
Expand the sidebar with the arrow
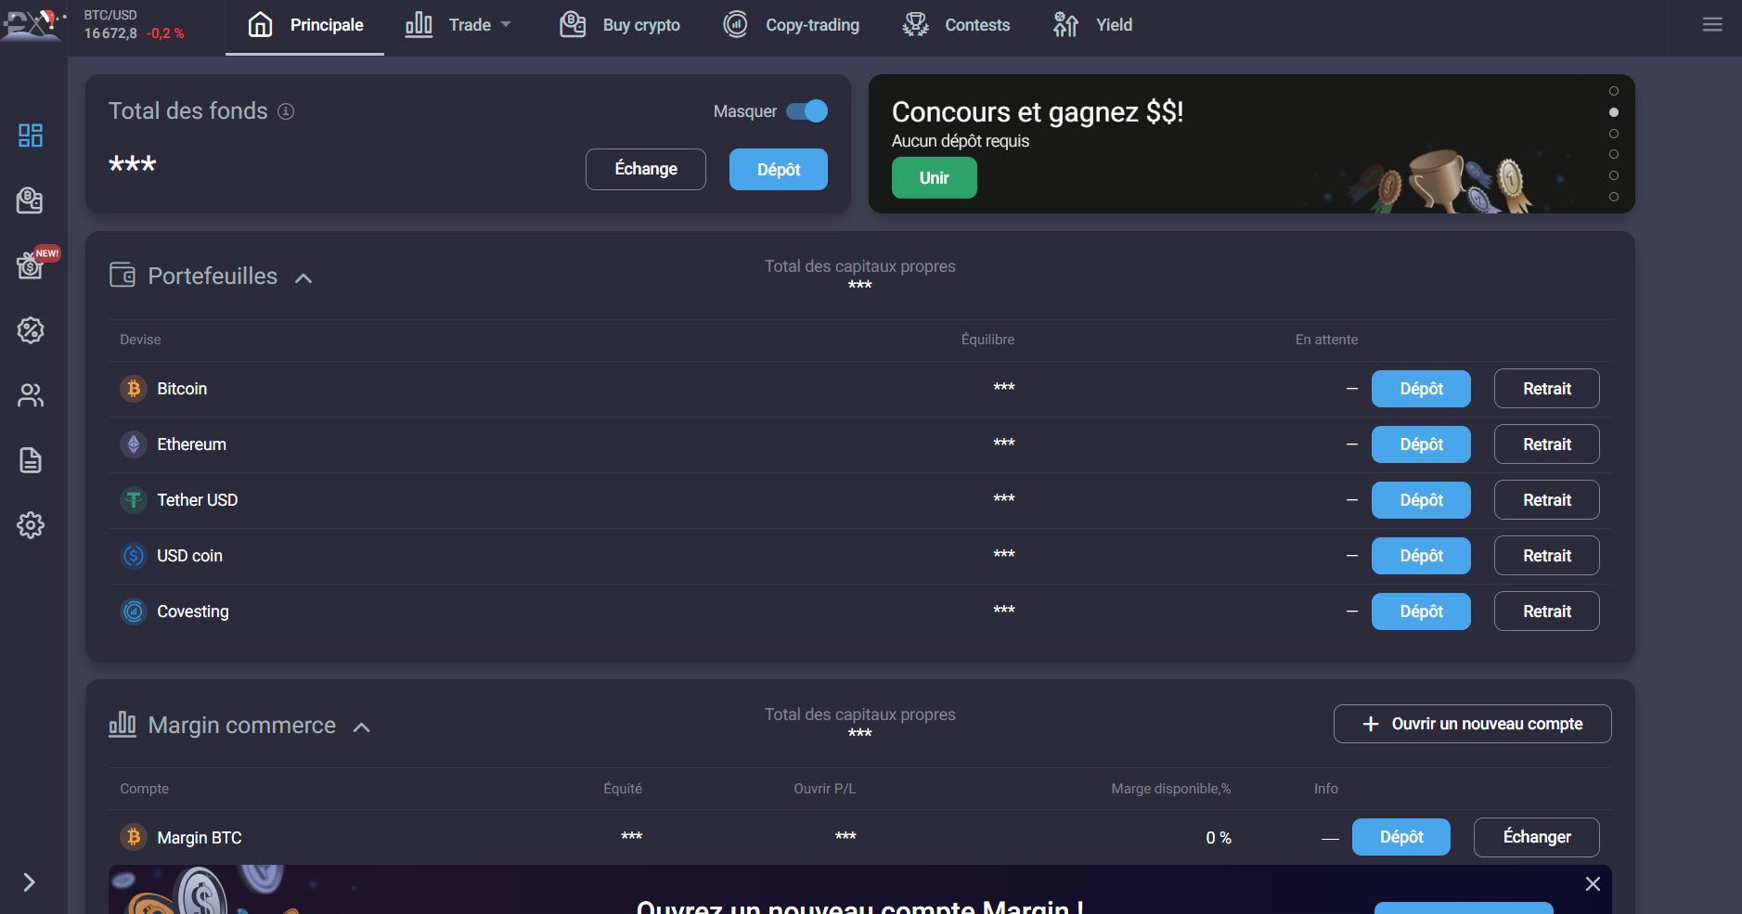click(29, 882)
